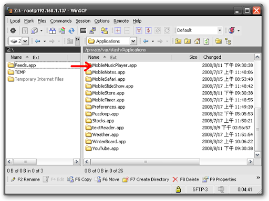Toggle the remote directory tree icon
Screen dimensions: 269x201
pyautogui.click(x=227, y=41)
